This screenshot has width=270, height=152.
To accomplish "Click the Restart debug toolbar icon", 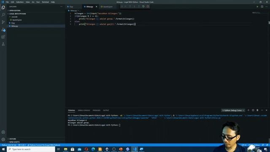I will point(143,6).
